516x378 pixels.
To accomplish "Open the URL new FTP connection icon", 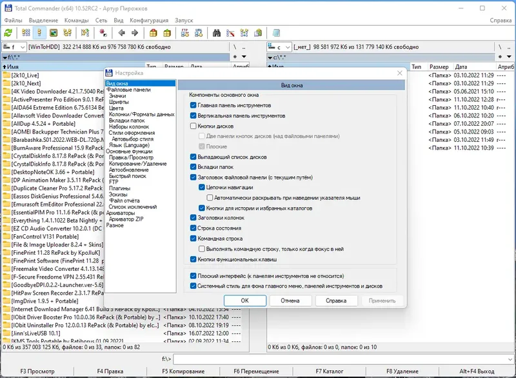I will [x=199, y=33].
